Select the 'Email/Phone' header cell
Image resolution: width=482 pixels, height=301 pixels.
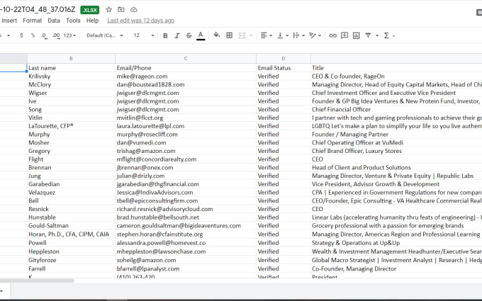[x=186, y=68]
